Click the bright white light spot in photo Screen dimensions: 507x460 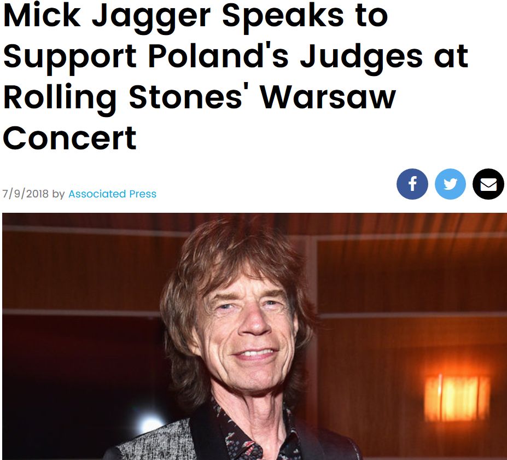tap(149, 423)
